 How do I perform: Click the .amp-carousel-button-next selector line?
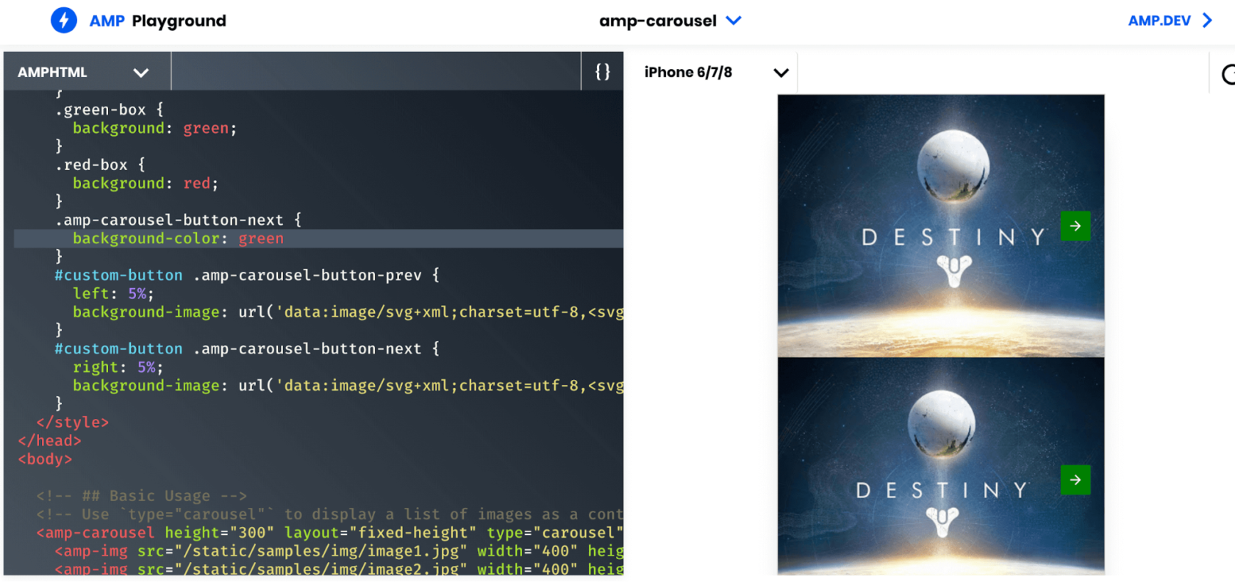178,220
